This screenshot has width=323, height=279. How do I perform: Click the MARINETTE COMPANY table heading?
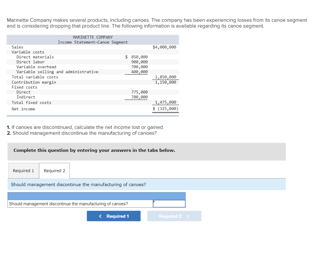coord(93,37)
